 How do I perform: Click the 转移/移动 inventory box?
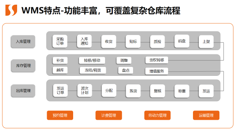click(92, 61)
